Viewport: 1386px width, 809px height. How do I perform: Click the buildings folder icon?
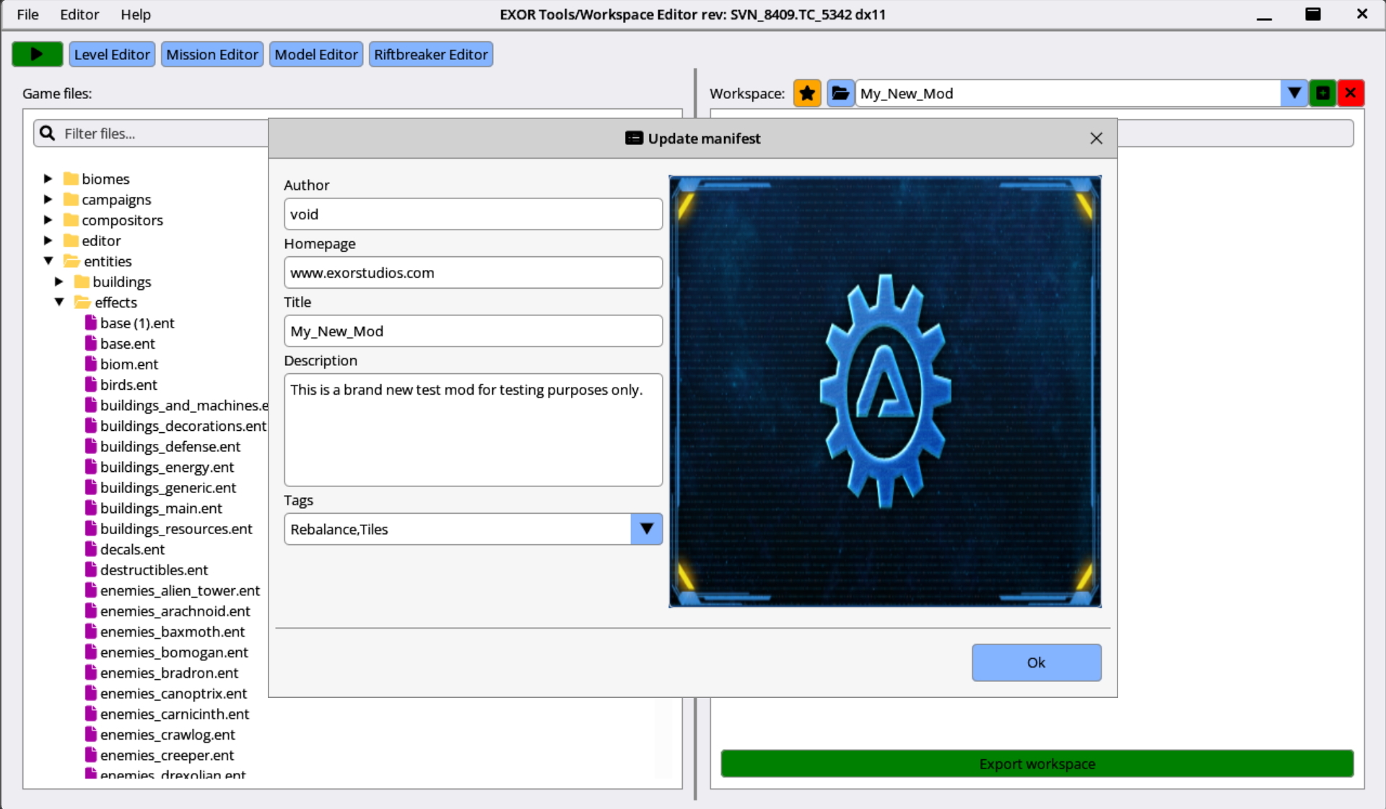coord(82,281)
